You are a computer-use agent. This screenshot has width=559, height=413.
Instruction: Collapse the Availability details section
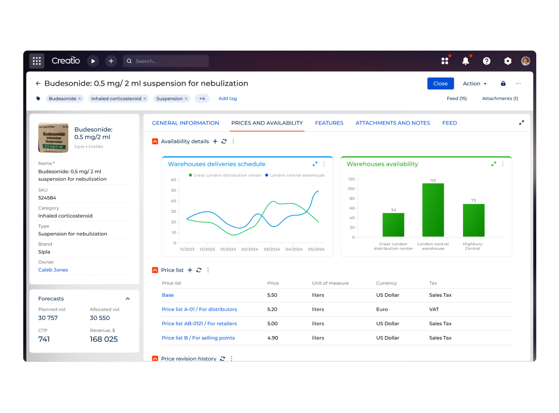point(155,141)
